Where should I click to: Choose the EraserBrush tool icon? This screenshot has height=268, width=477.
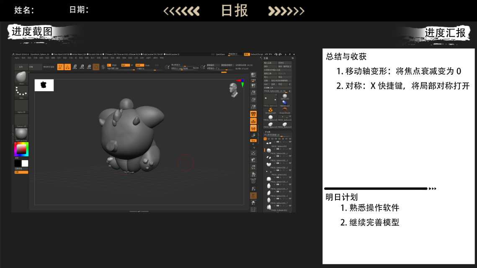coord(285,110)
